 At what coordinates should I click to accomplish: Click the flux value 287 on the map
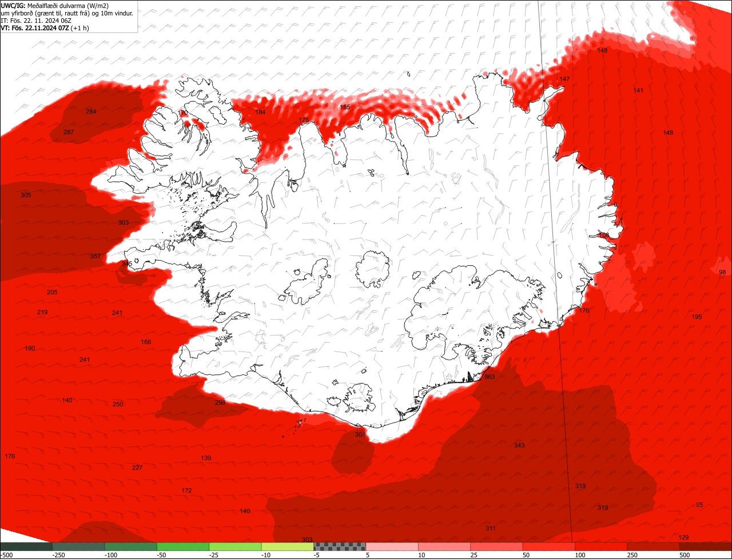click(x=69, y=132)
